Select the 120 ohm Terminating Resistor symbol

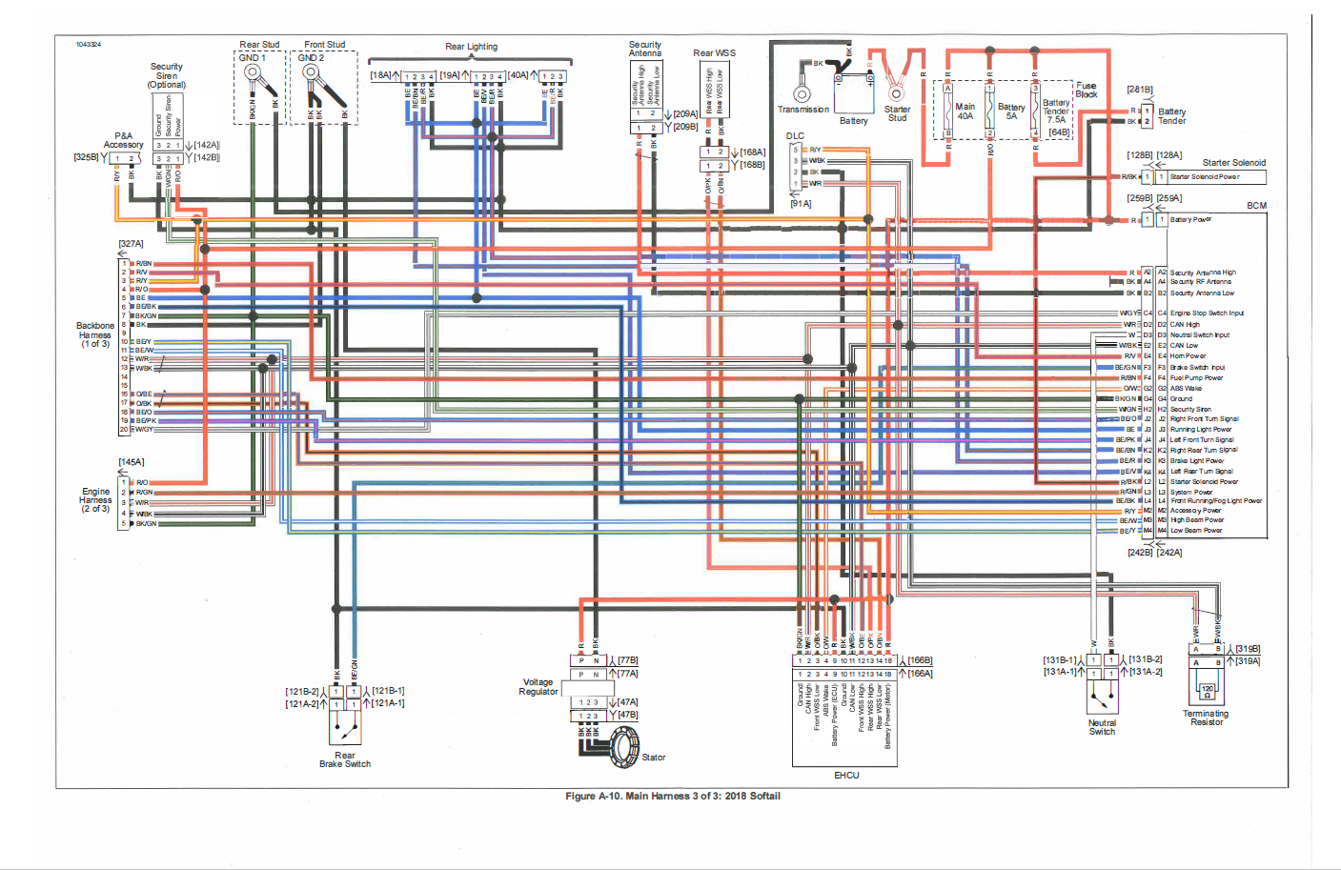(1207, 690)
